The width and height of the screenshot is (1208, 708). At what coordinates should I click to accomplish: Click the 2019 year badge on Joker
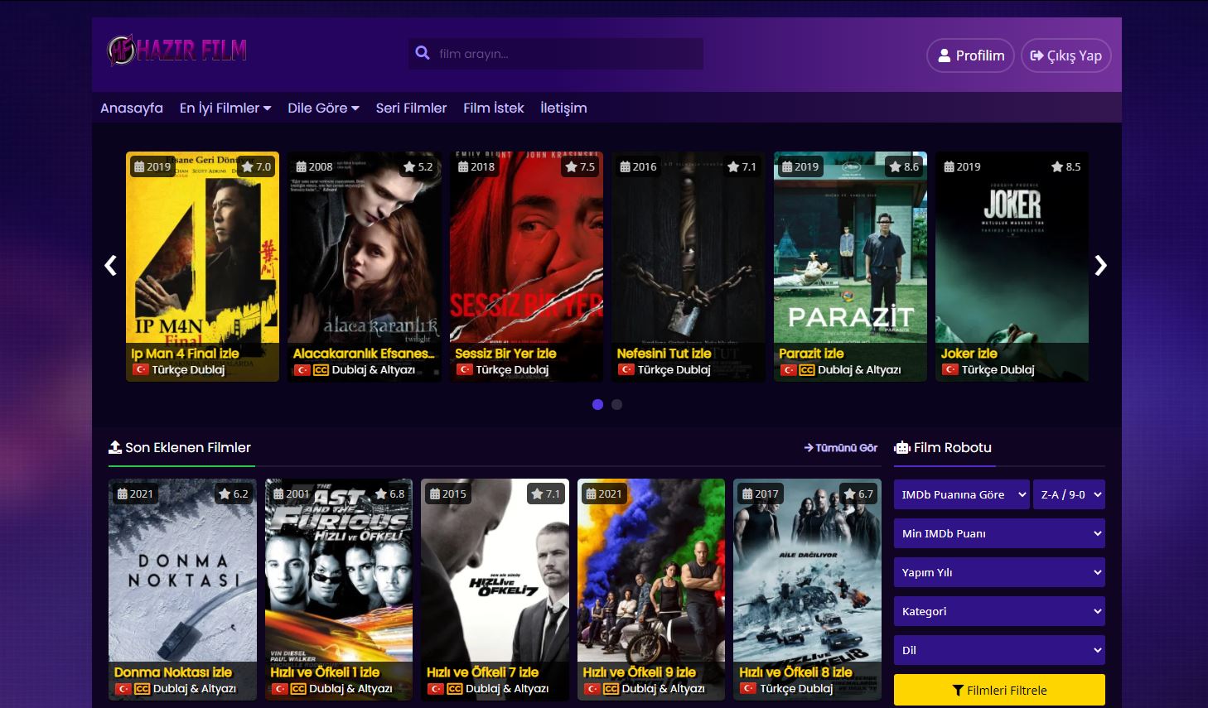[962, 166]
